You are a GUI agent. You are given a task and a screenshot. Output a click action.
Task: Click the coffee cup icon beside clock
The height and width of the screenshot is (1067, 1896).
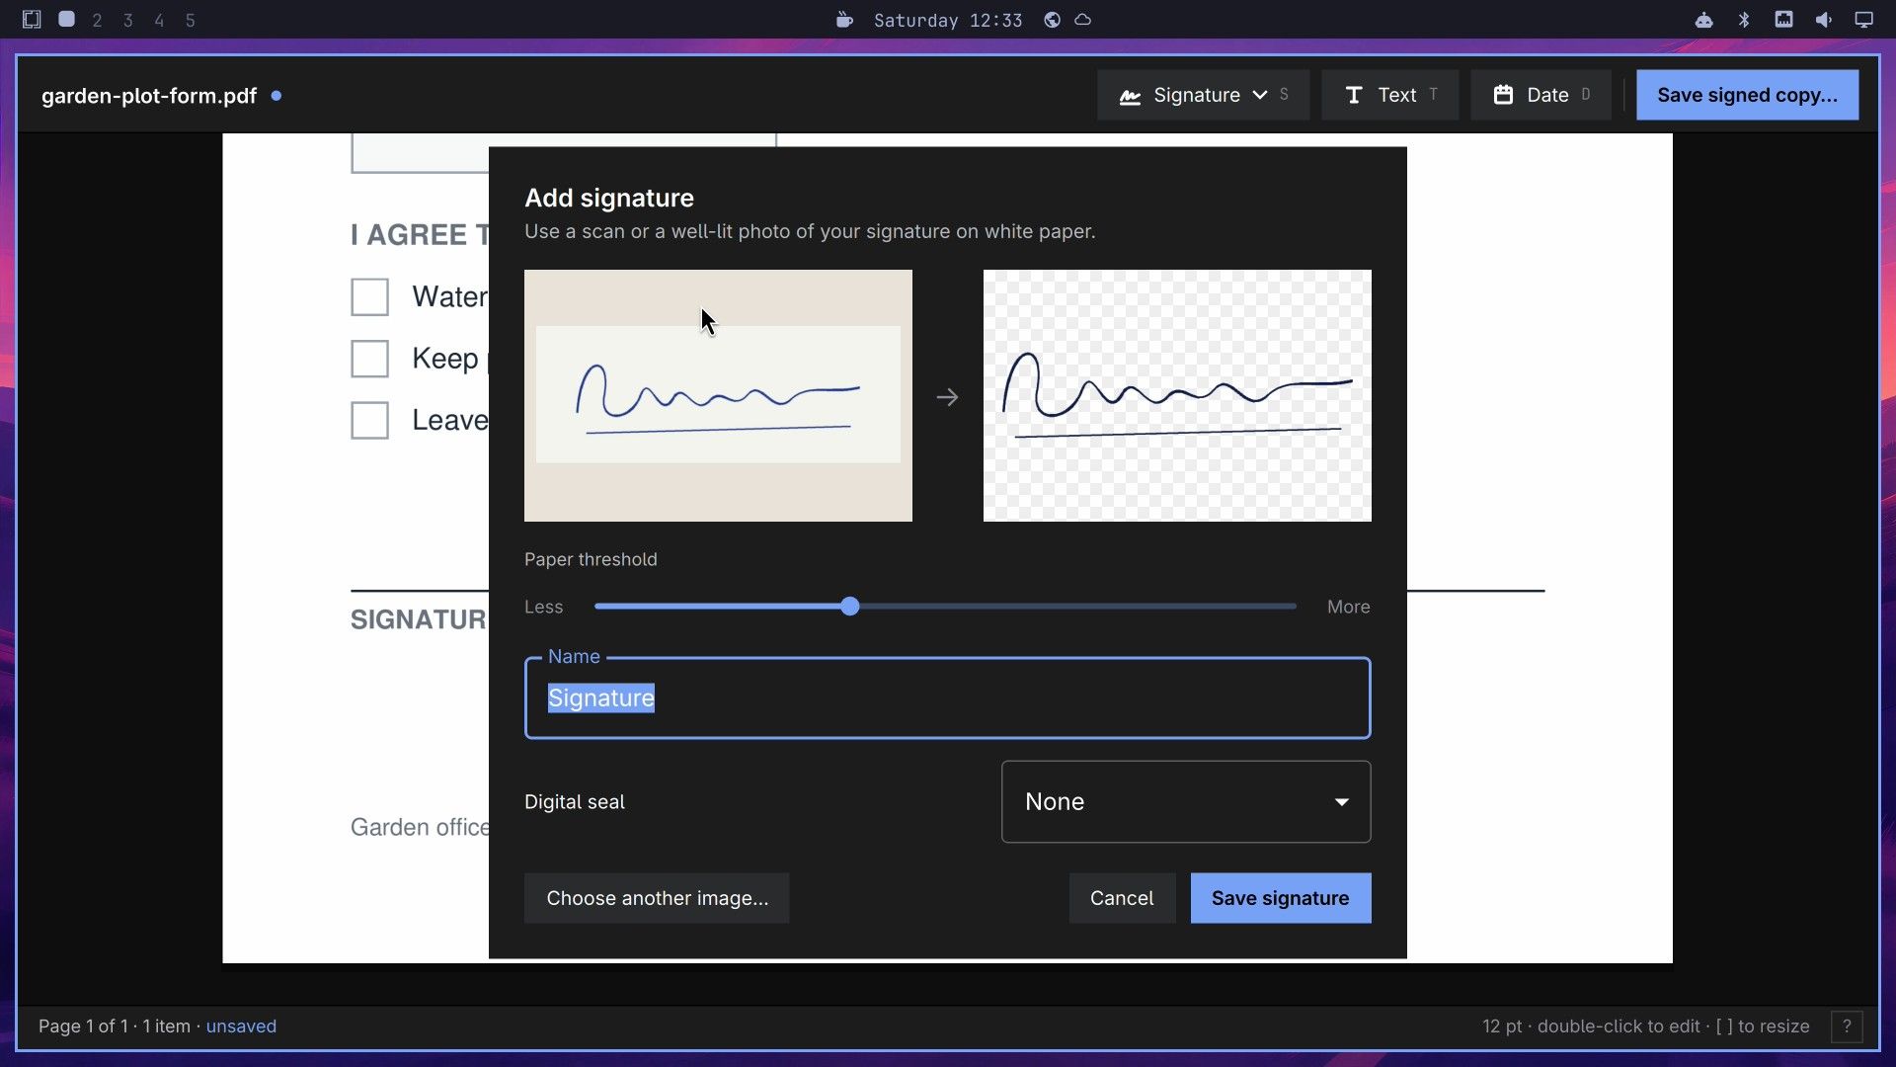click(844, 20)
